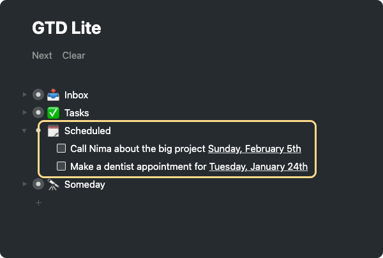Click the telescope icon beside Someday
This screenshot has width=383, height=258.
tap(54, 185)
